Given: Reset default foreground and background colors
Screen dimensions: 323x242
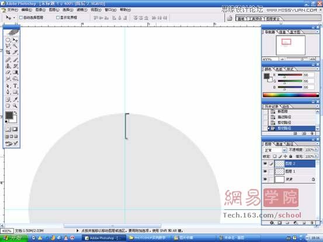Looking at the screenshot, I should pos(6,121).
